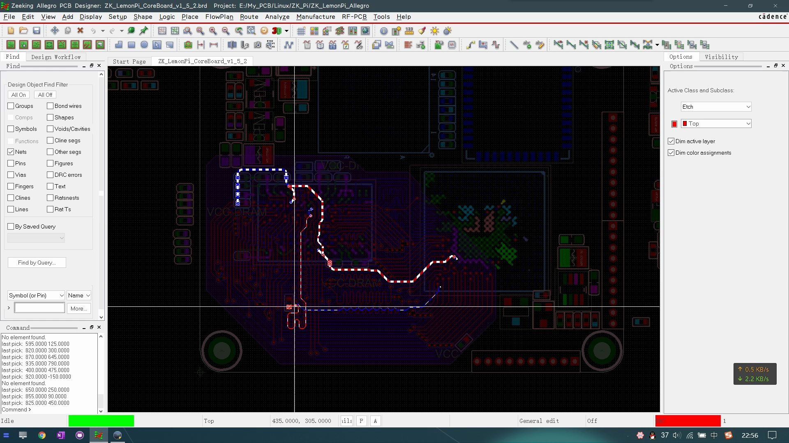Open the Route menu
Image resolution: width=789 pixels, height=443 pixels.
pyautogui.click(x=249, y=17)
